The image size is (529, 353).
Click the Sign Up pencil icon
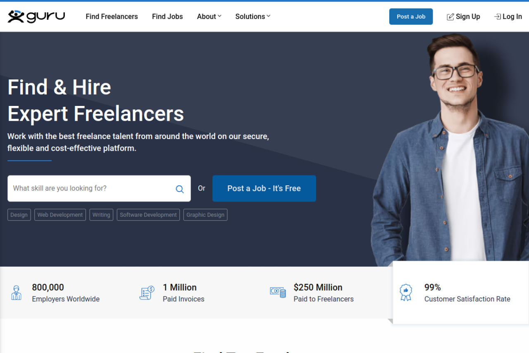[x=450, y=17]
